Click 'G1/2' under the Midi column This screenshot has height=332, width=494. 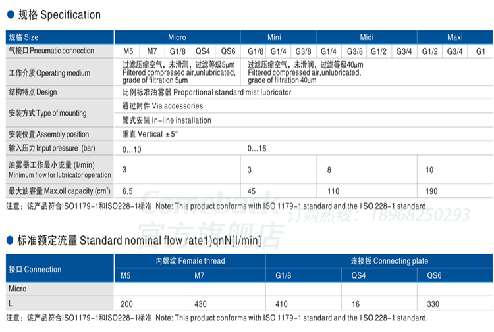tap(379, 51)
